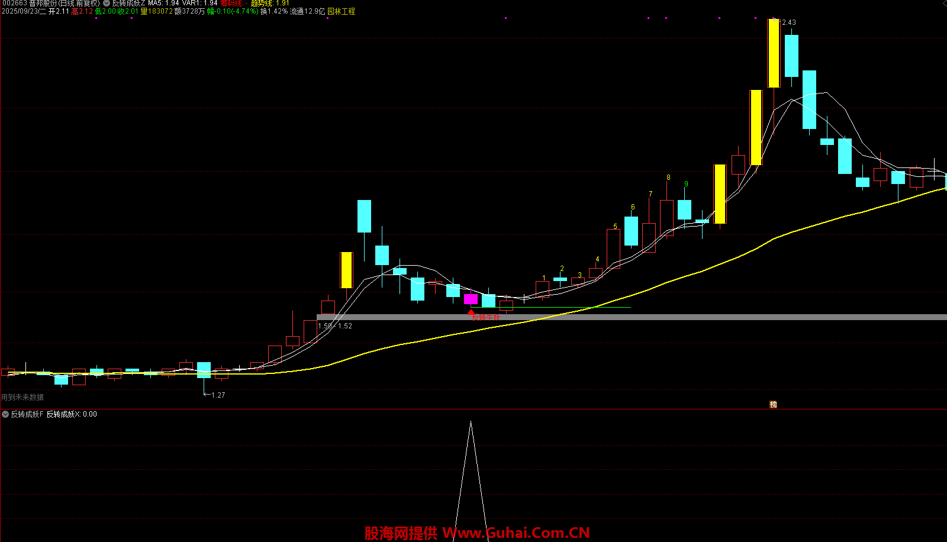Screen dimensions: 947x542
Task: Click the 换1.42% turnover value
Action: tap(274, 11)
